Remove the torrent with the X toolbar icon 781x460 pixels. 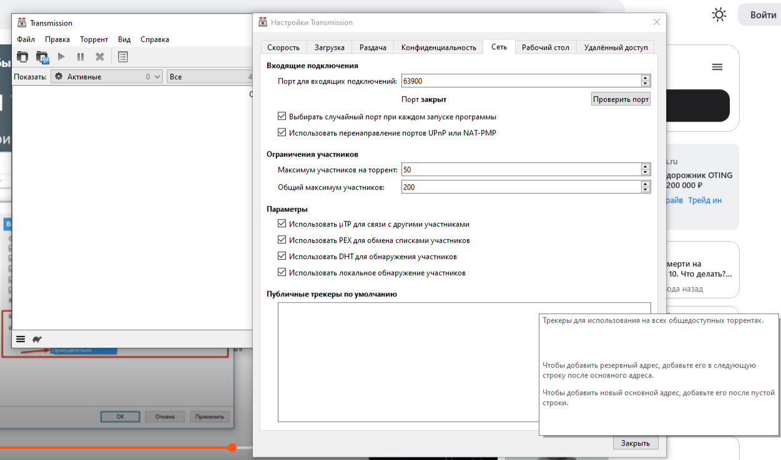coord(99,57)
